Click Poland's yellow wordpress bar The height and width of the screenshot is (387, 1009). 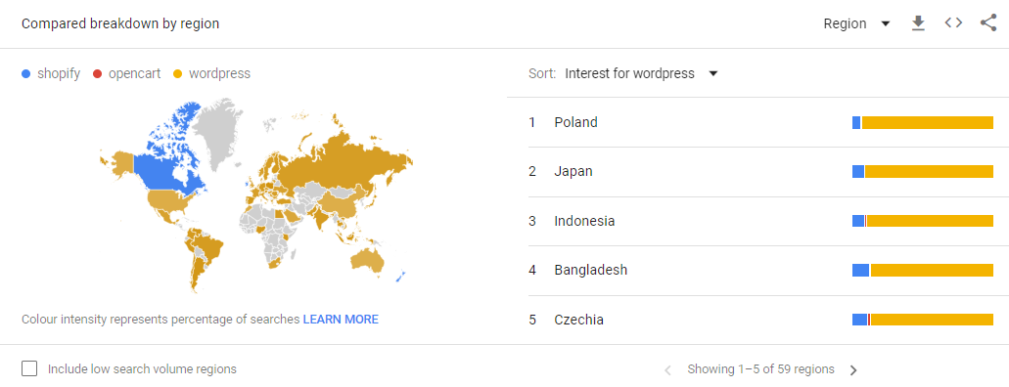(928, 123)
